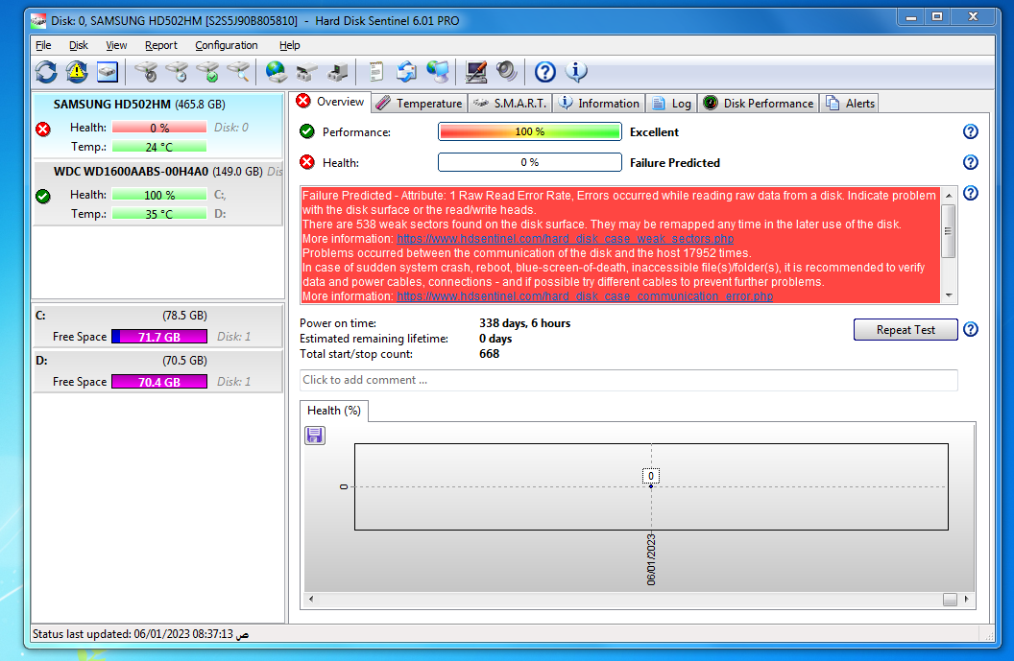Click the refresh with yellow warning triangle icon
The image size is (1014, 661).
pos(77,72)
